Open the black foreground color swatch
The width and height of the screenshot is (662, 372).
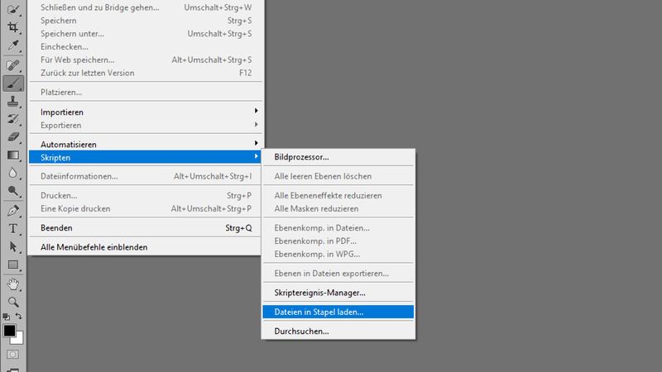[9, 330]
